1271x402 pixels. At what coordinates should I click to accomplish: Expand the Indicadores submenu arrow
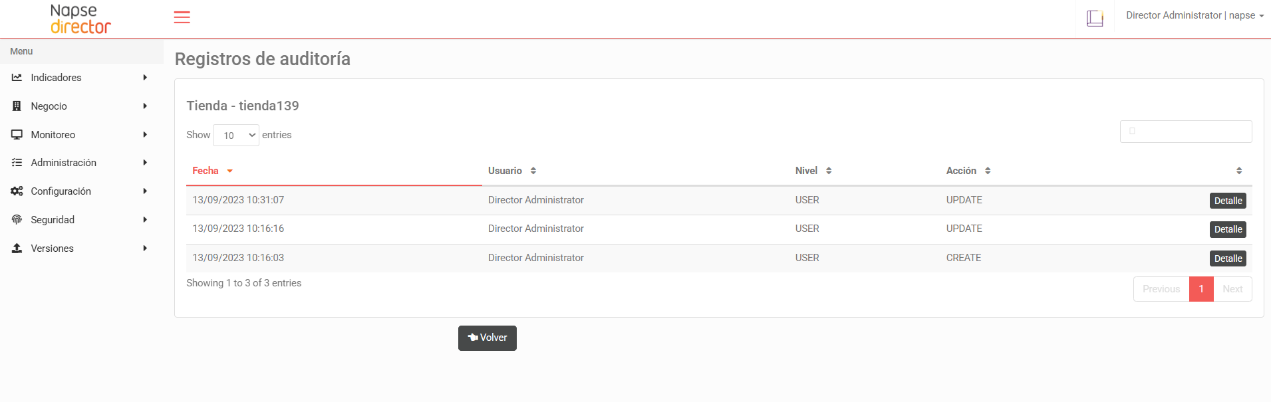[145, 78]
